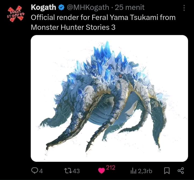Open view analytics bar-chart icon
The width and height of the screenshot is (194, 180).
(133, 171)
